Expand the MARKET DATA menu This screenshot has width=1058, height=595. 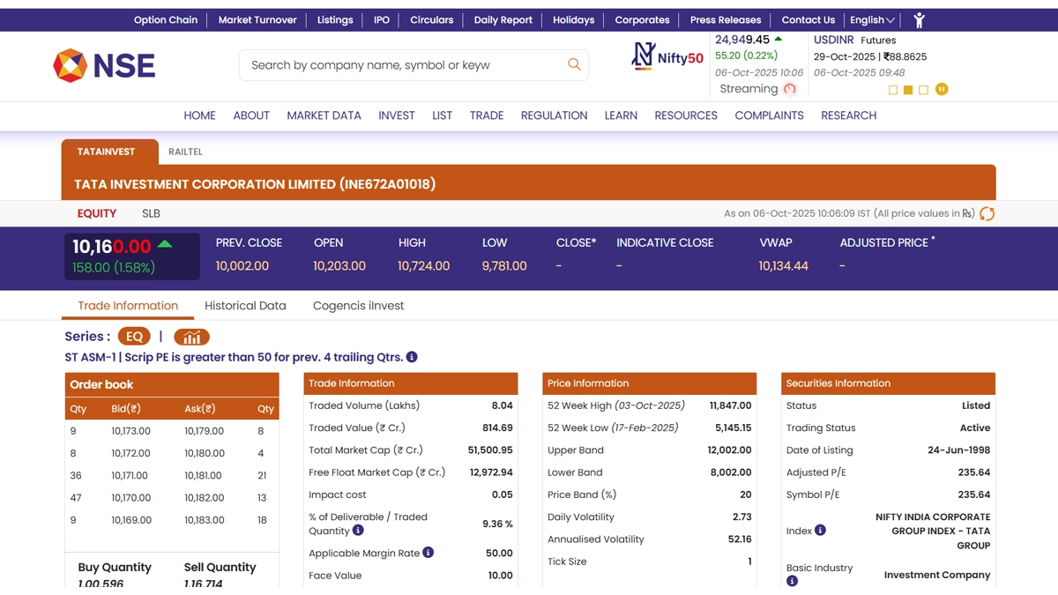[324, 115]
